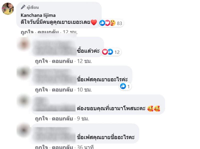Screen dimensions: 200x149
Task: Reply to the ชื่อเฟสคุณยายอะไรค่ะ comment
Action: click(62, 90)
